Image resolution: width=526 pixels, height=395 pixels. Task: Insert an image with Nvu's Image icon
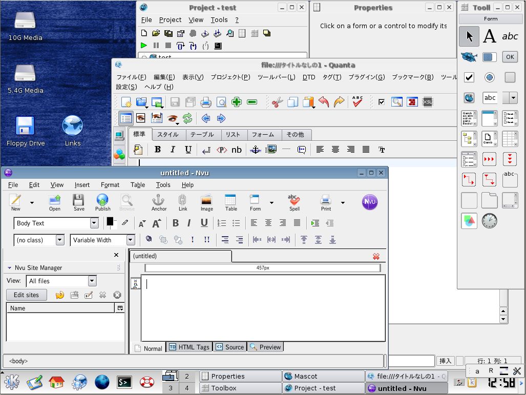[206, 202]
